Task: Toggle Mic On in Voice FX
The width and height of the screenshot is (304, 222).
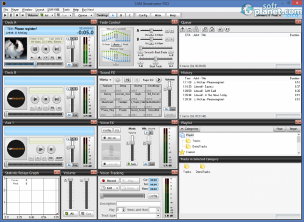Action: click(111, 138)
